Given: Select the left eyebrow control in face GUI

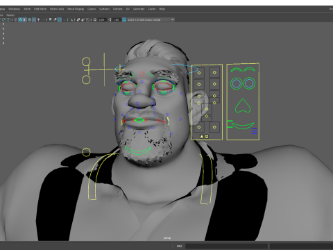Looking at the screenshot, I should [236, 69].
